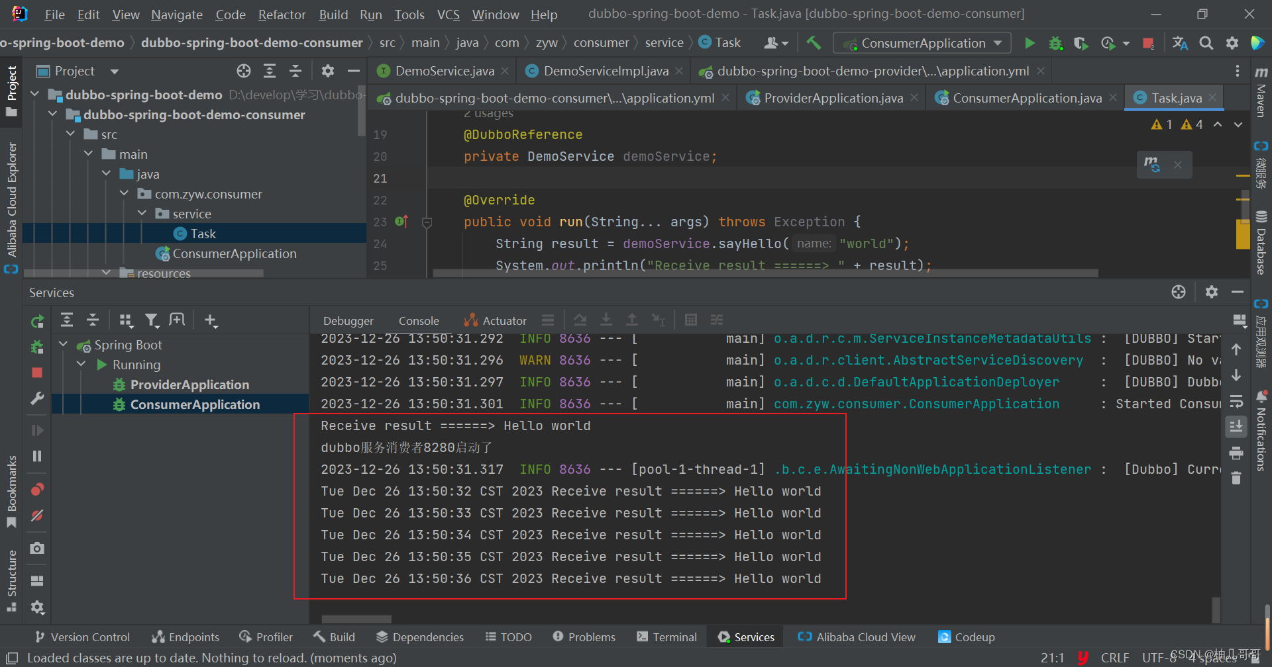Open Search Everywhere magnifier
The height and width of the screenshot is (667, 1272).
tap(1206, 43)
